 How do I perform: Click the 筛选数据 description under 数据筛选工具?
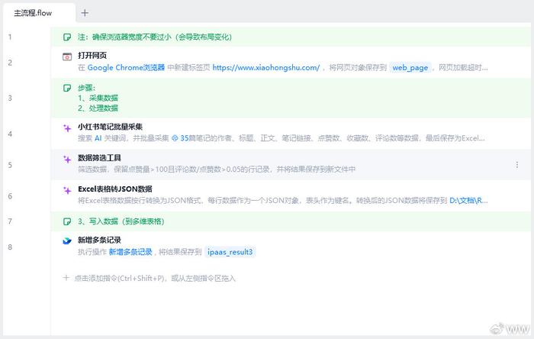217,169
